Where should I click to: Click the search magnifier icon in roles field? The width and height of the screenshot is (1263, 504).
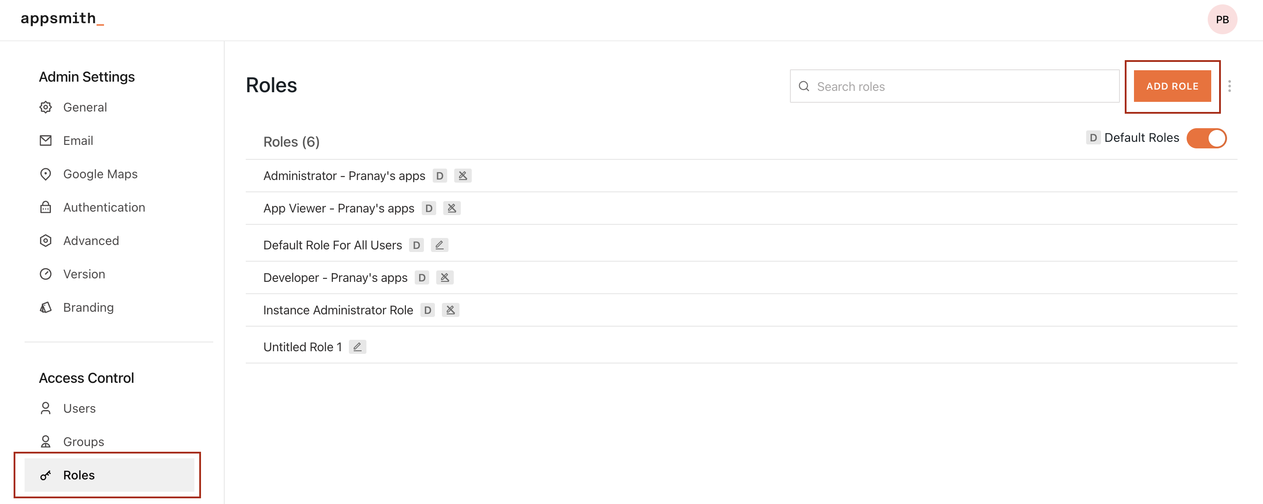pos(804,86)
